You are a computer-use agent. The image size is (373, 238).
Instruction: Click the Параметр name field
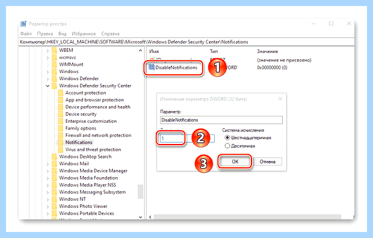pyautogui.click(x=221, y=120)
